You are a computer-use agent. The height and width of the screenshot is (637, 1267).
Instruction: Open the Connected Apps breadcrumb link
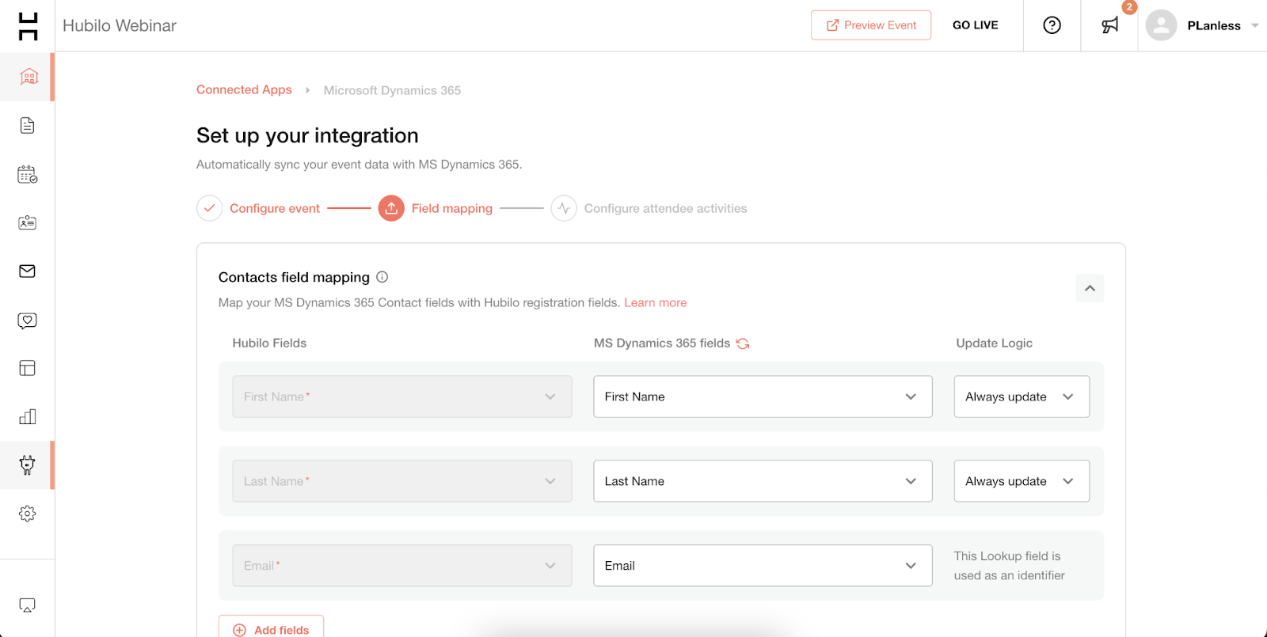[x=244, y=89]
